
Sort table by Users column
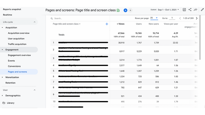(x=139, y=24)
